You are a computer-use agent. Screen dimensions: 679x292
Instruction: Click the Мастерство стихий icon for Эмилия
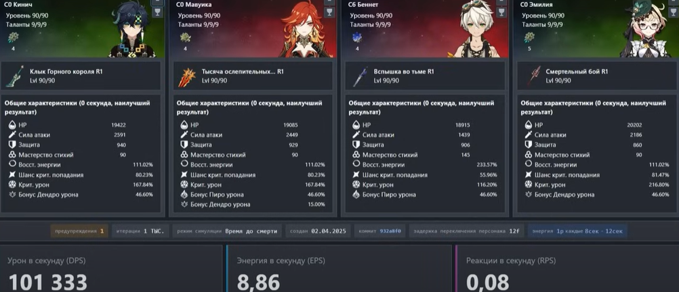pyautogui.click(x=528, y=155)
